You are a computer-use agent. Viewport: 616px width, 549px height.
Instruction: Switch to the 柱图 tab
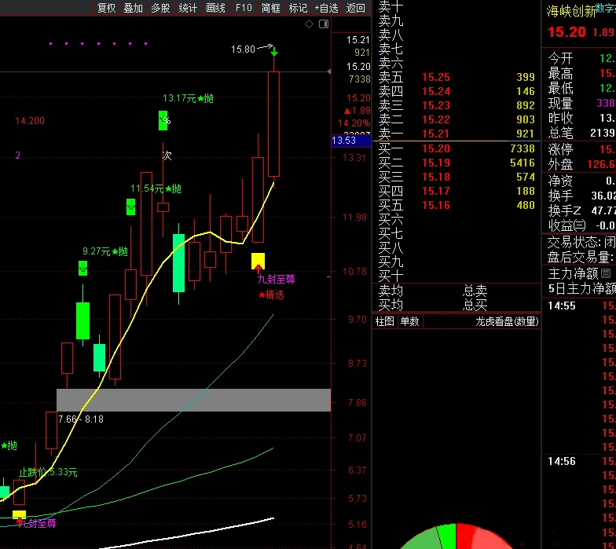(x=385, y=321)
